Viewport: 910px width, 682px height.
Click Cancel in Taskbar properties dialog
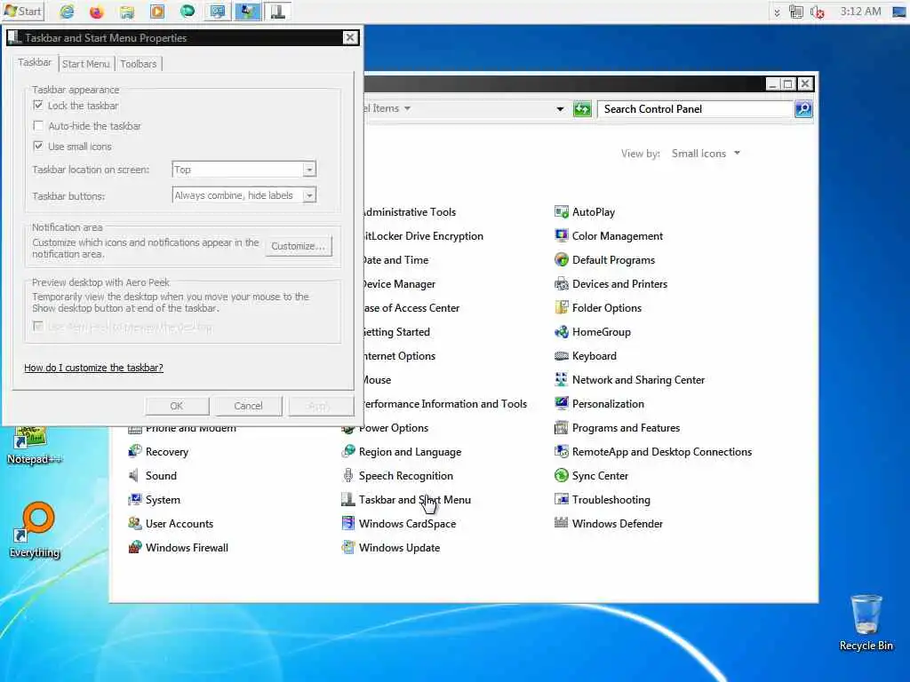tap(248, 406)
